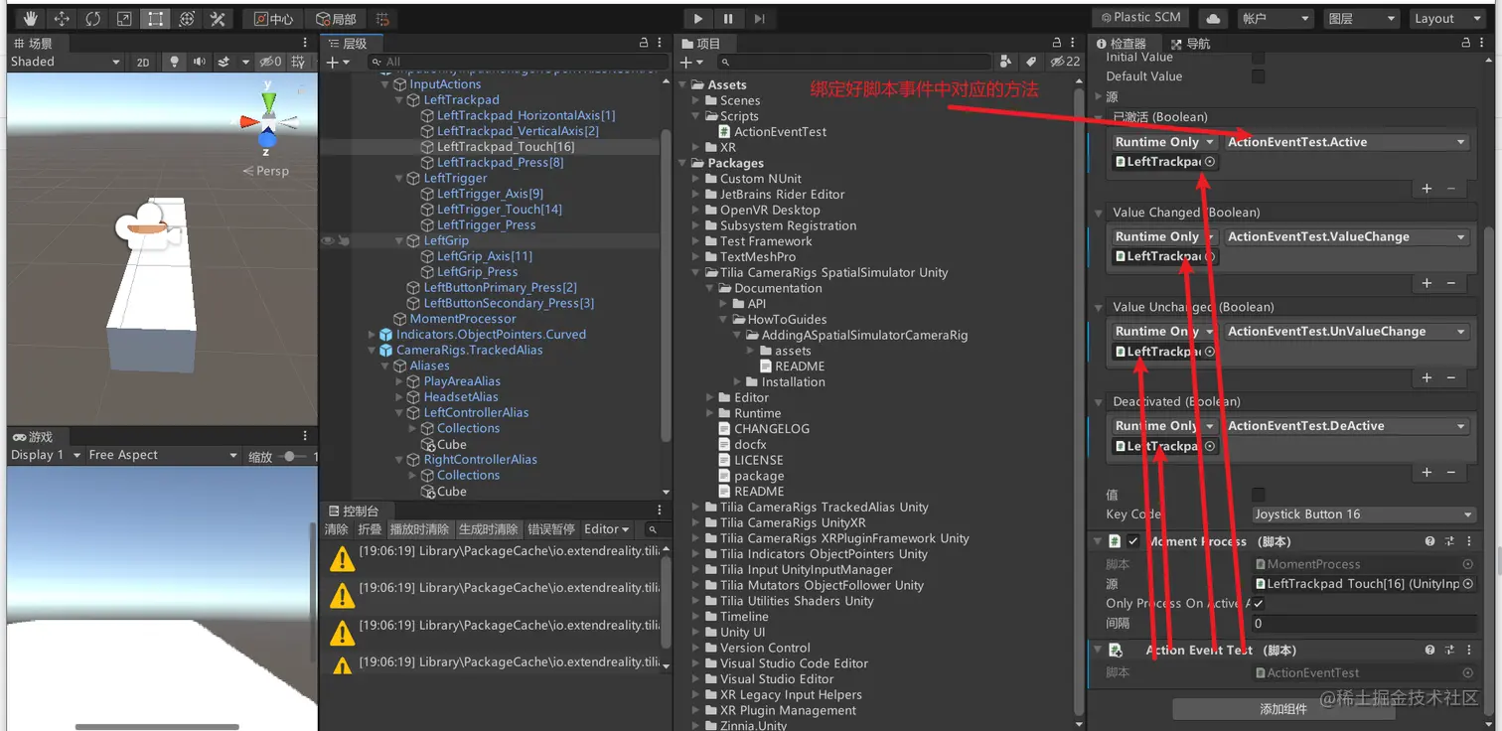This screenshot has width=1502, height=731.
Task: Toggle scene grid visibility icon
Action: pyautogui.click(x=298, y=62)
